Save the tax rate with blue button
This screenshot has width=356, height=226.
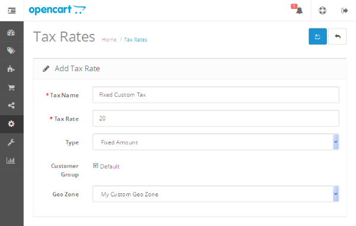[317, 36]
